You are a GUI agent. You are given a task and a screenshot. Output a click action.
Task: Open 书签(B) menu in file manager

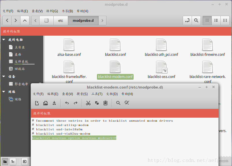(67, 11)
